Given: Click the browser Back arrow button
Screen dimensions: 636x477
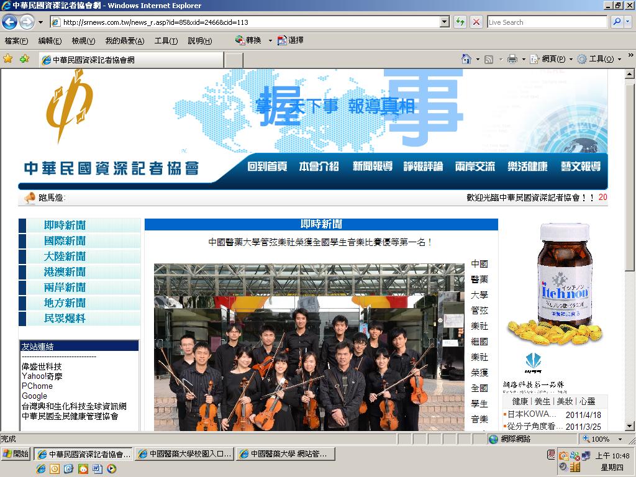Looking at the screenshot, I should pos(10,22).
